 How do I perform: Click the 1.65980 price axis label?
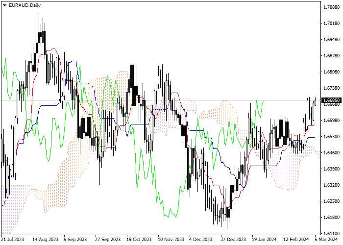[x=331, y=121]
